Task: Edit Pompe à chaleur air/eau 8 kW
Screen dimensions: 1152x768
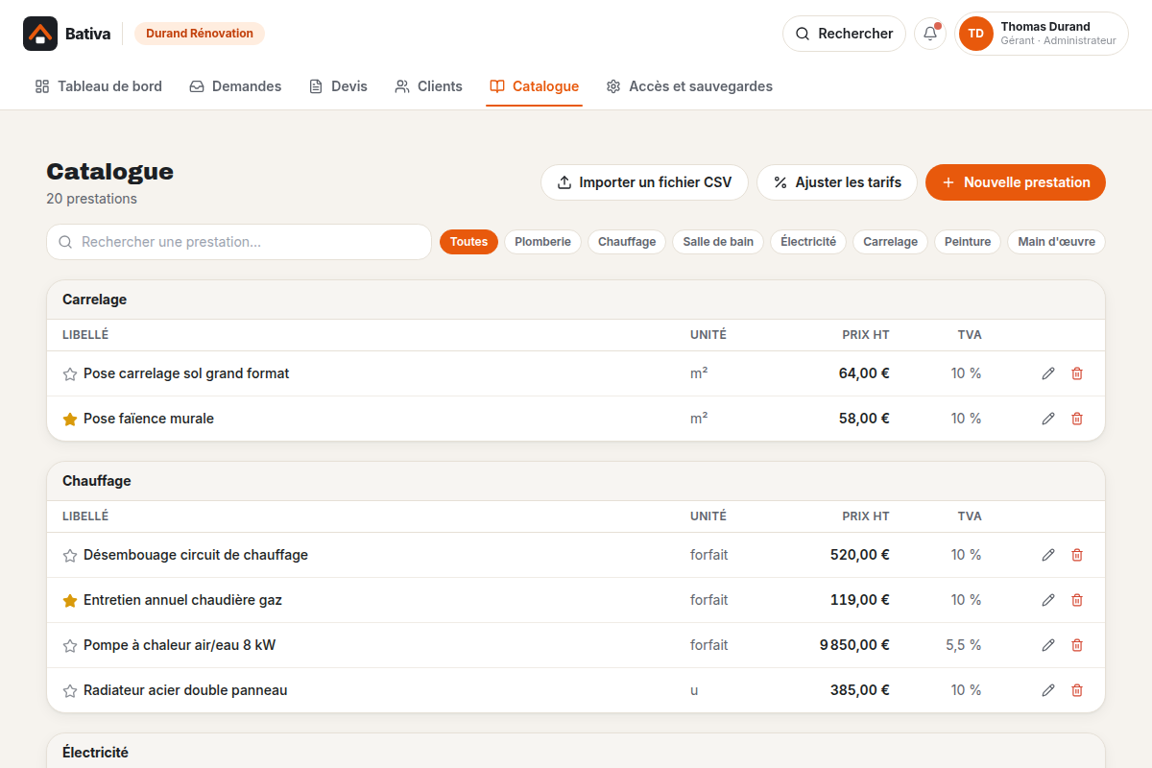Action: 1048,645
